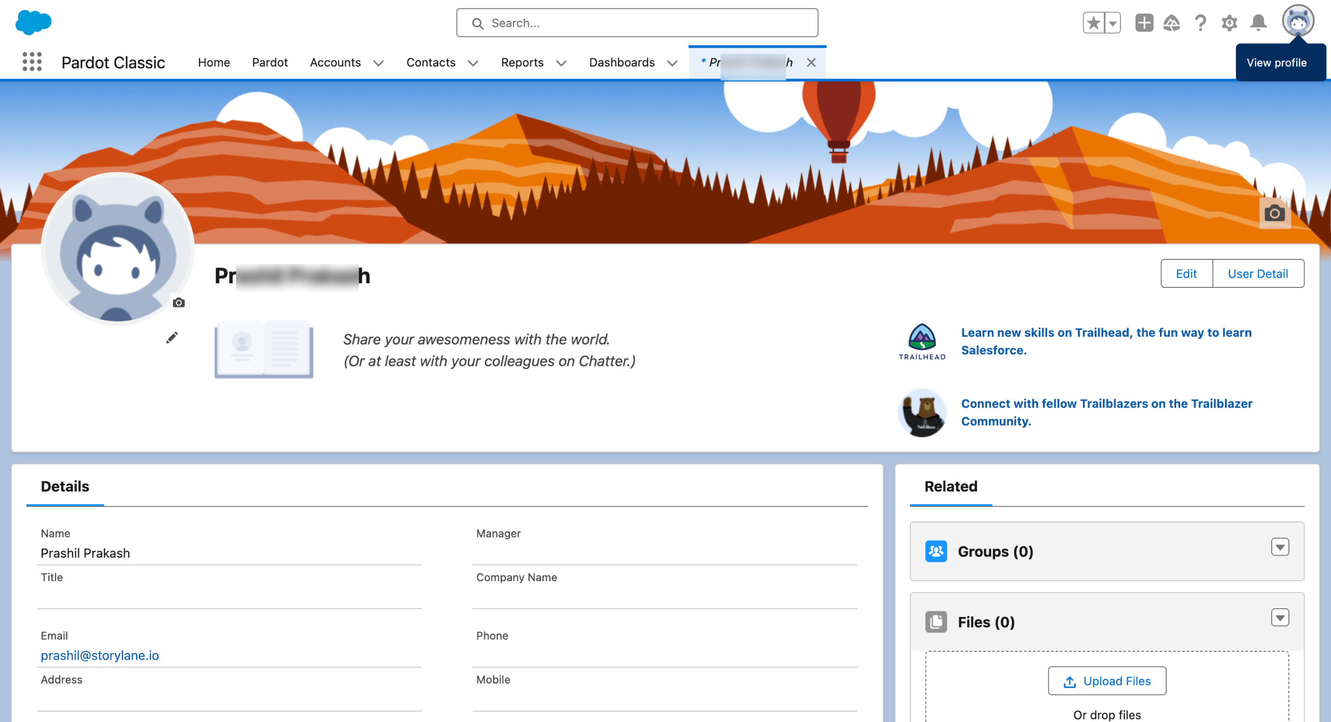Screen dimensions: 1331x722
Task: Open the App Launcher grid icon
Action: click(32, 62)
